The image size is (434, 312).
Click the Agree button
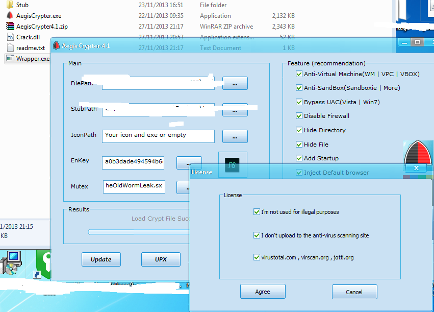click(x=263, y=292)
